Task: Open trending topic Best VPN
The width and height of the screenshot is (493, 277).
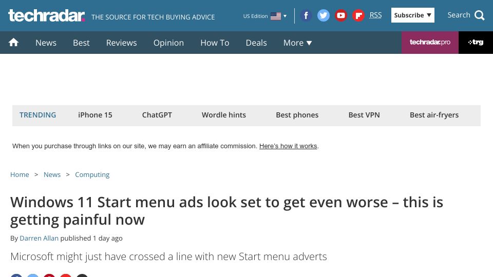Action: [364, 115]
